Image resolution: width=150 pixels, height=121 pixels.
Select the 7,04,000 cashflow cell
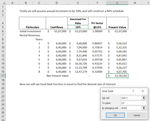coord(78,47)
